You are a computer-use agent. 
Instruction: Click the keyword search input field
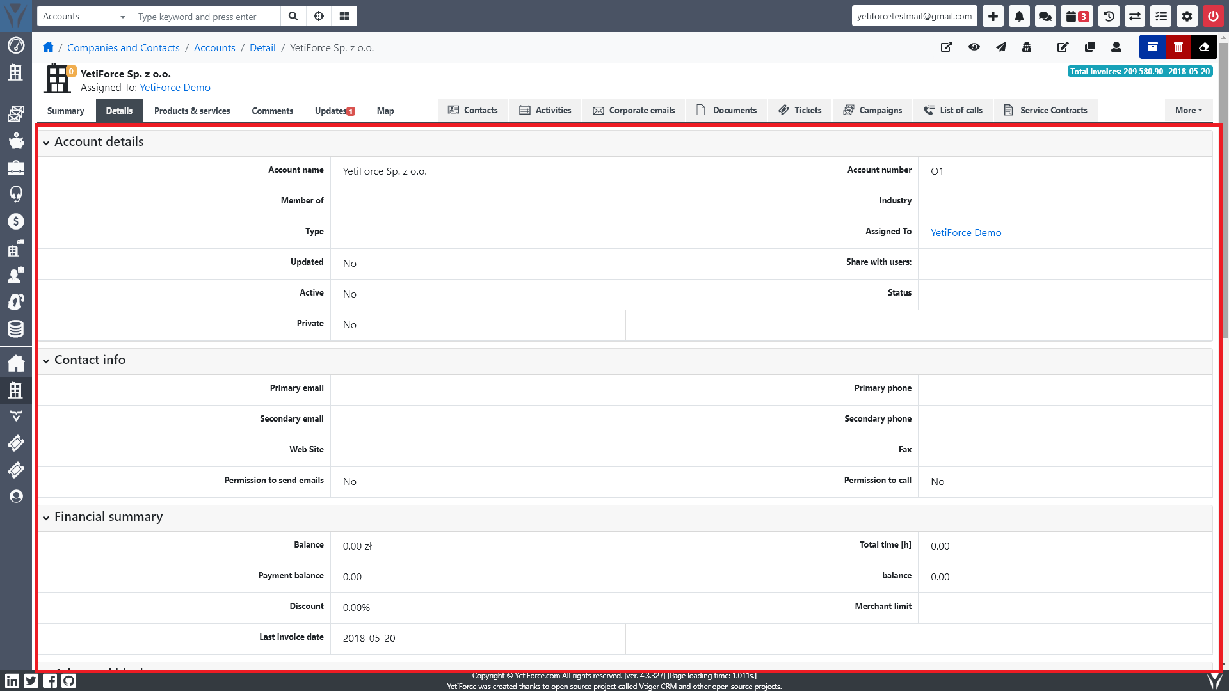[x=206, y=17]
